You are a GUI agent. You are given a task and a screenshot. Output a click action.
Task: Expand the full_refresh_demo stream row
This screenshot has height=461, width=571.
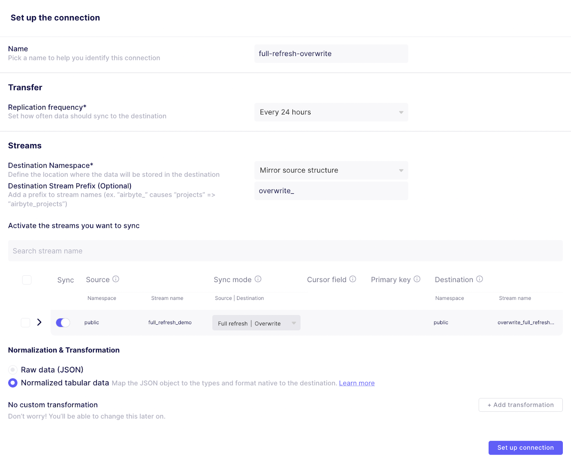coord(39,322)
